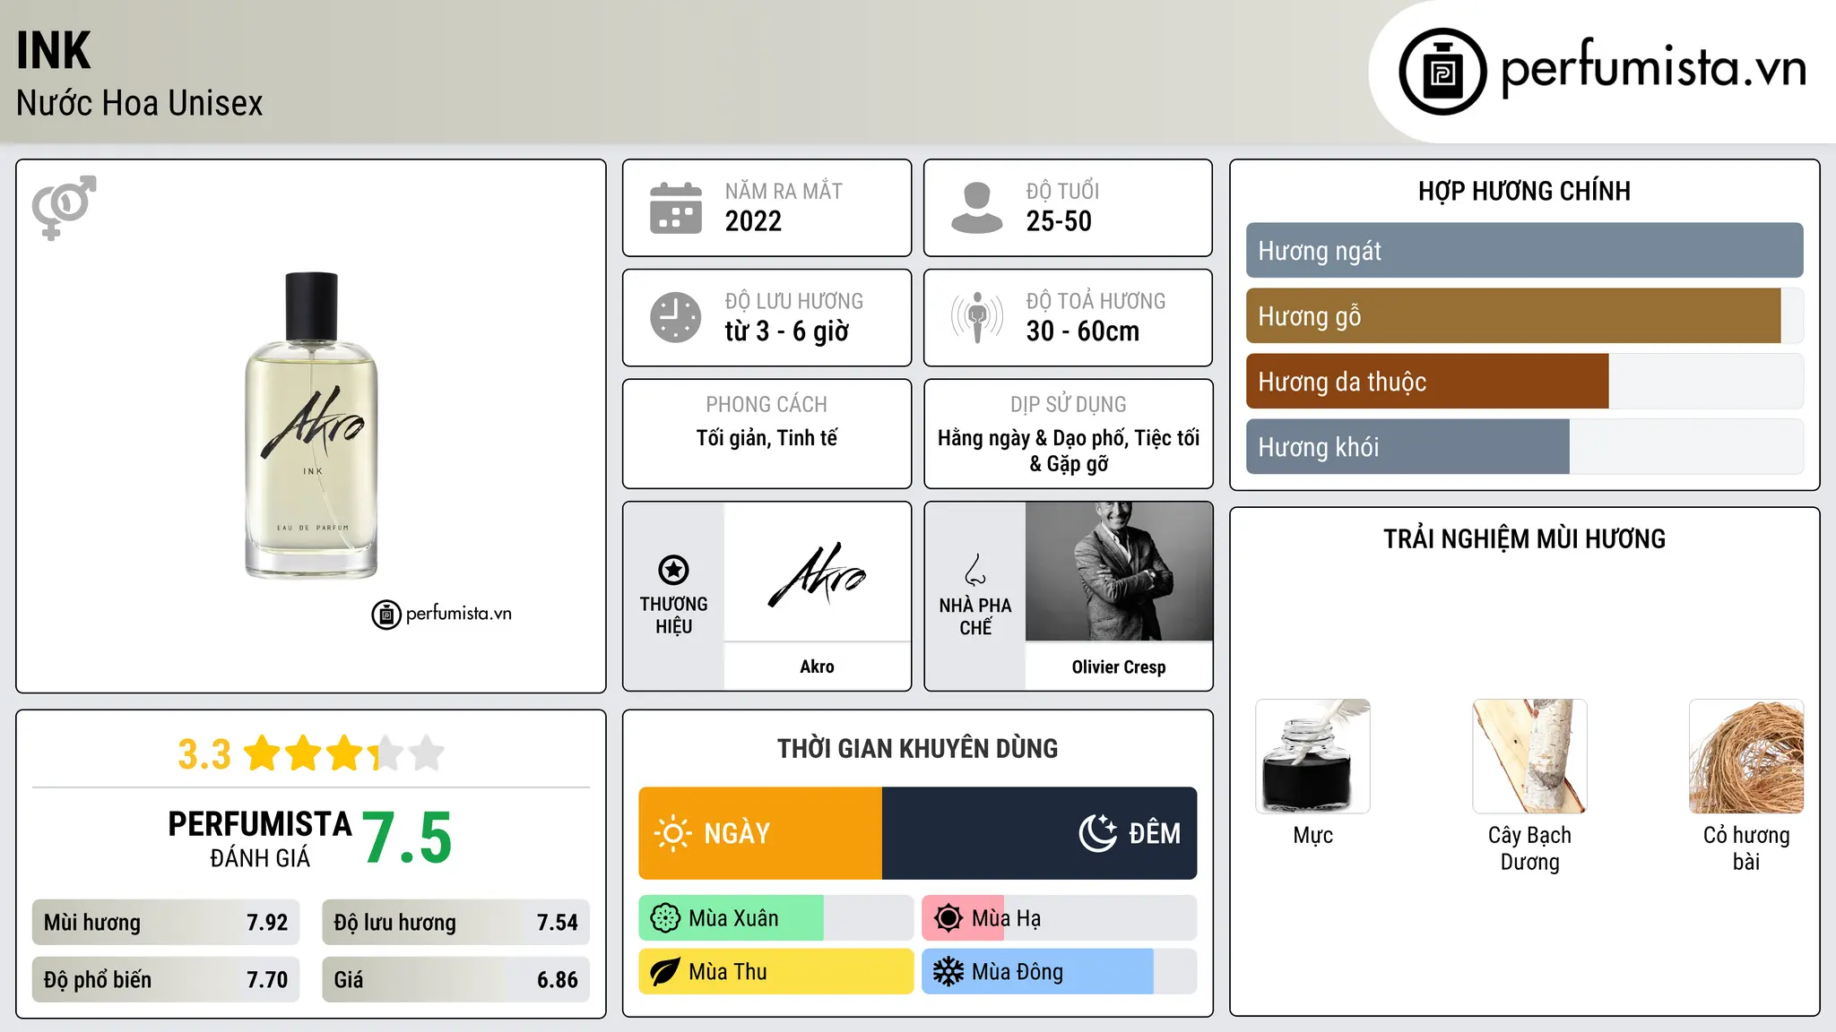Click the dark Đêm nighttime segment
The height and width of the screenshot is (1032, 1836).
[1040, 833]
